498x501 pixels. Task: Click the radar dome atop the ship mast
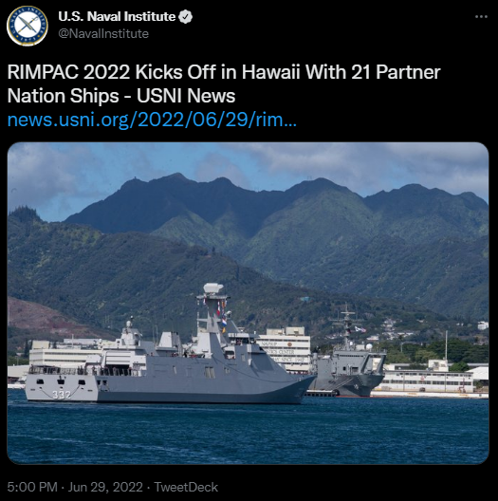pos(213,288)
